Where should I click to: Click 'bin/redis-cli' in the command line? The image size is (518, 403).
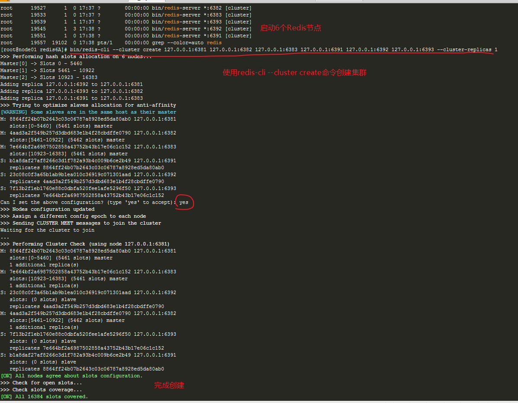point(90,49)
